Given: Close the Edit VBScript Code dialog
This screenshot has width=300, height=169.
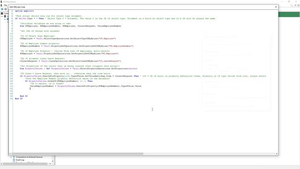Looking at the screenshot, I should point(276,7).
